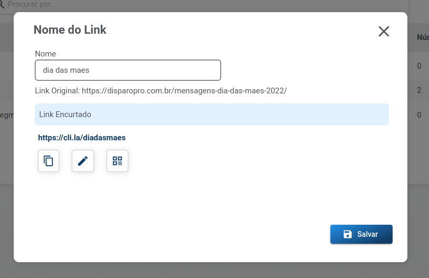The width and height of the screenshot is (429, 278).
Task: Save changes with the Salvar button
Action: point(361,234)
